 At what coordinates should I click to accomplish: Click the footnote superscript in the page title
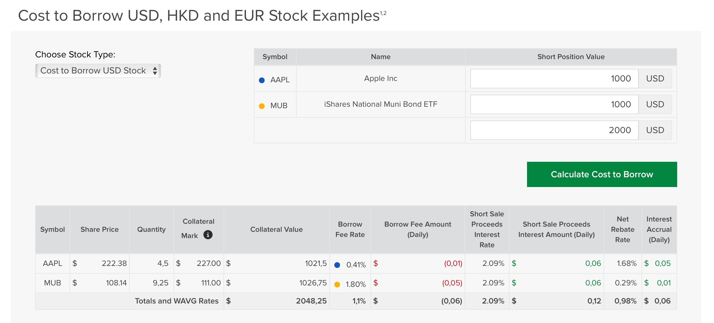coord(383,13)
